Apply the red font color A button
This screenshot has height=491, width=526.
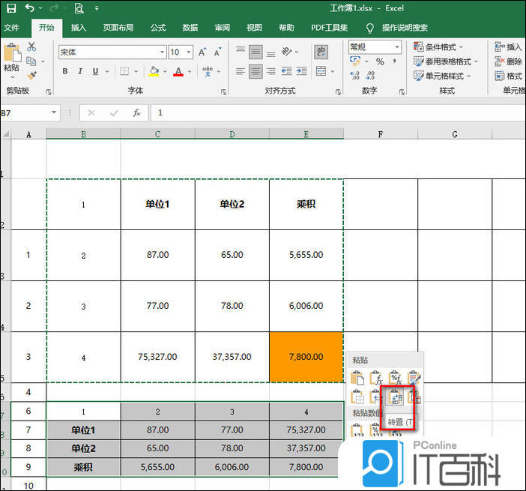coord(178,71)
